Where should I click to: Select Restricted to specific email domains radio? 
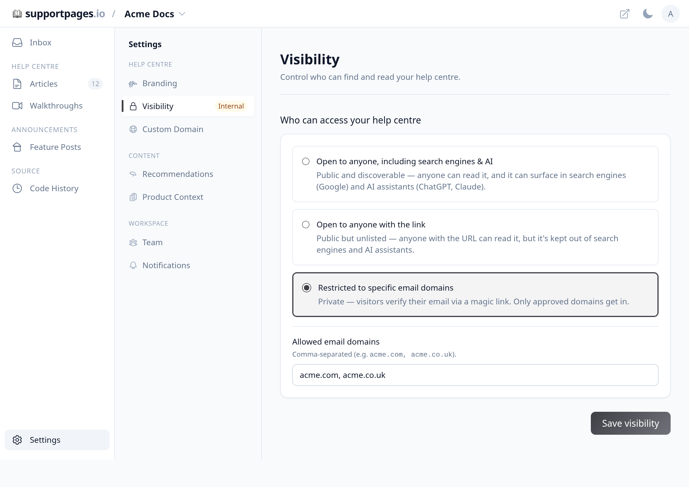pyautogui.click(x=306, y=288)
